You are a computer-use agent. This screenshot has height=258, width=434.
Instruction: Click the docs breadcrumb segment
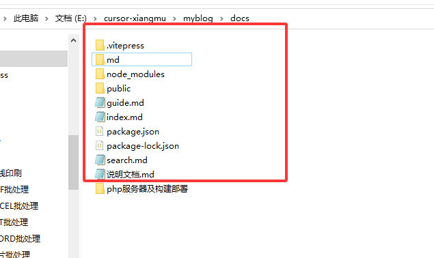(240, 18)
